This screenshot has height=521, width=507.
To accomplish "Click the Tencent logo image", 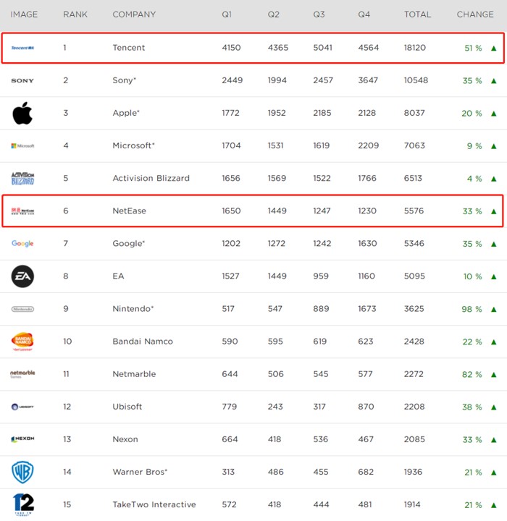I will [x=22, y=48].
